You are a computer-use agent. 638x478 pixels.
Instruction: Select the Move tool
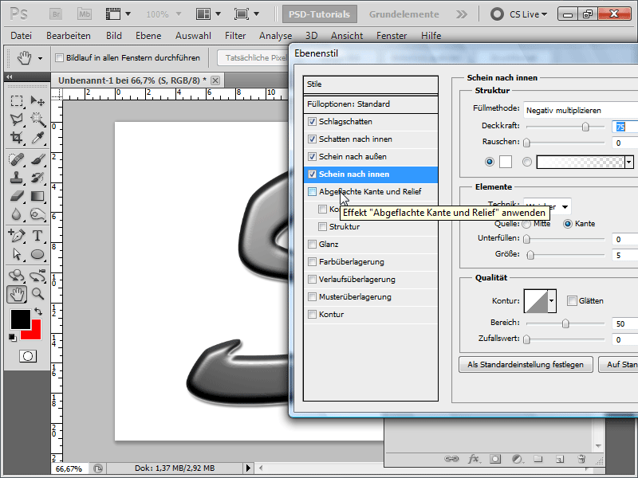coord(37,100)
